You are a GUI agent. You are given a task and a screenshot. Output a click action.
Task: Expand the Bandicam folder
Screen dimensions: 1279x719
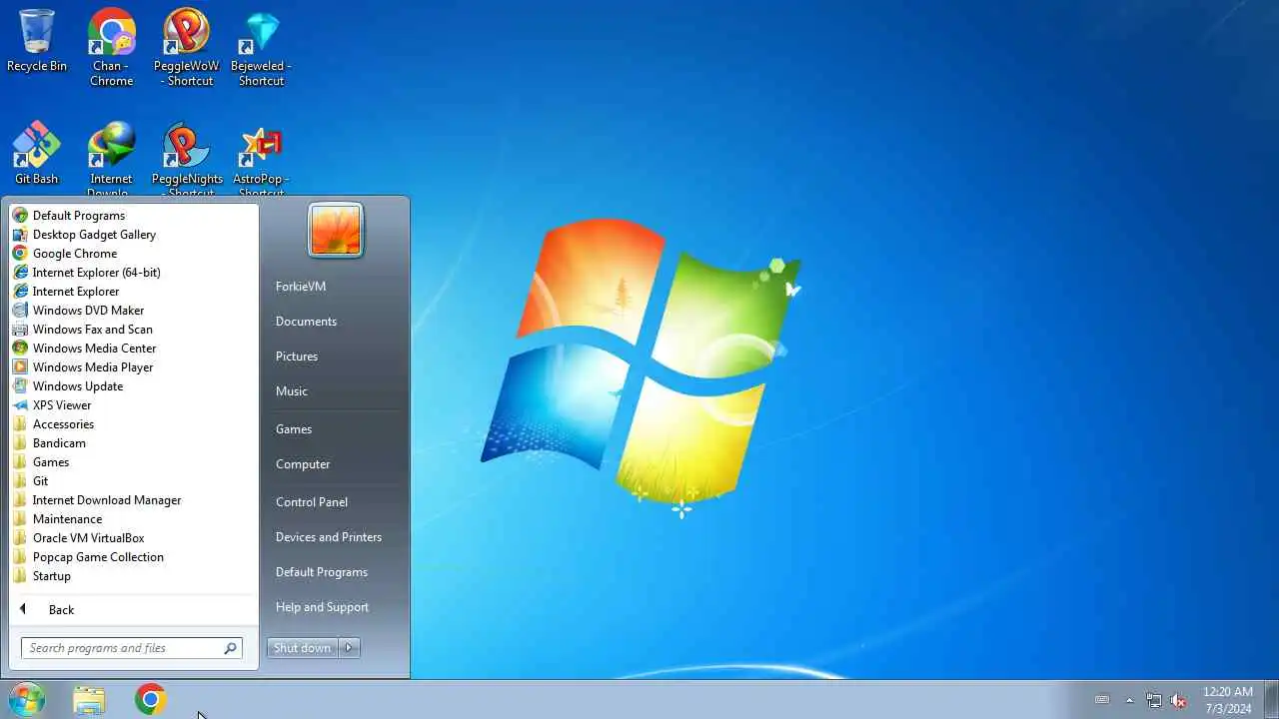134,443
